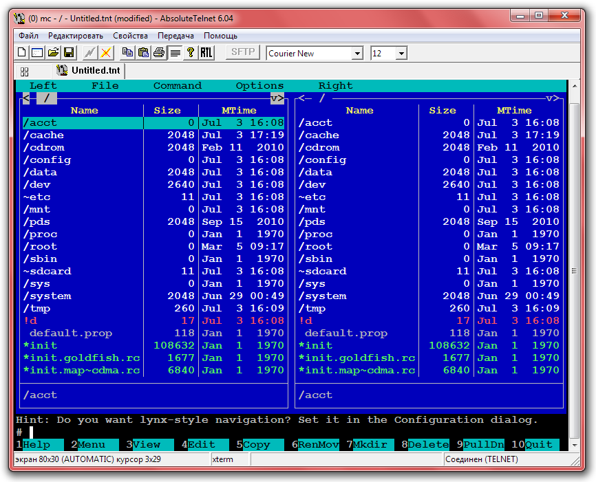This screenshot has width=596, height=482.
Task: Click right panel history v> arrow
Action: coord(552,98)
